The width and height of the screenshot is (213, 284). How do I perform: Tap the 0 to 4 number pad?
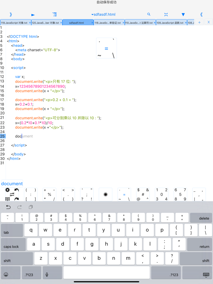(162, 194)
